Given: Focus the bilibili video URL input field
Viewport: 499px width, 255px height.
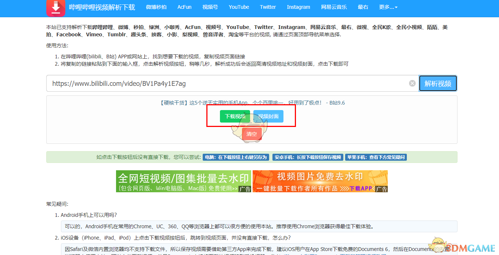Looking at the screenshot, I should (228, 83).
